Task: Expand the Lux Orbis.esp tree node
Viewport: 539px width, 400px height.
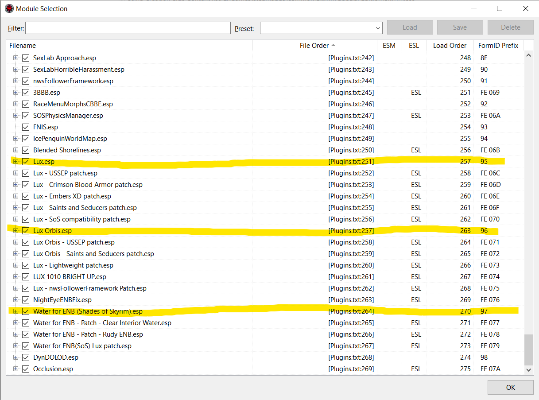Action: [x=16, y=231]
